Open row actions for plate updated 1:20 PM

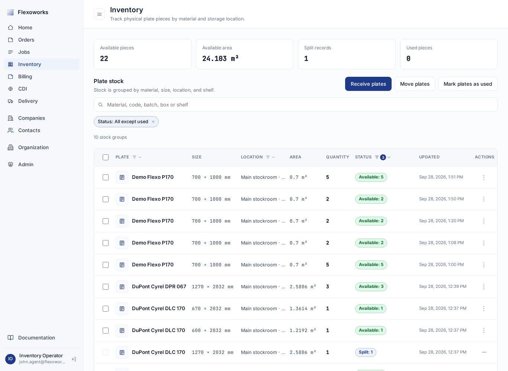[x=484, y=221]
